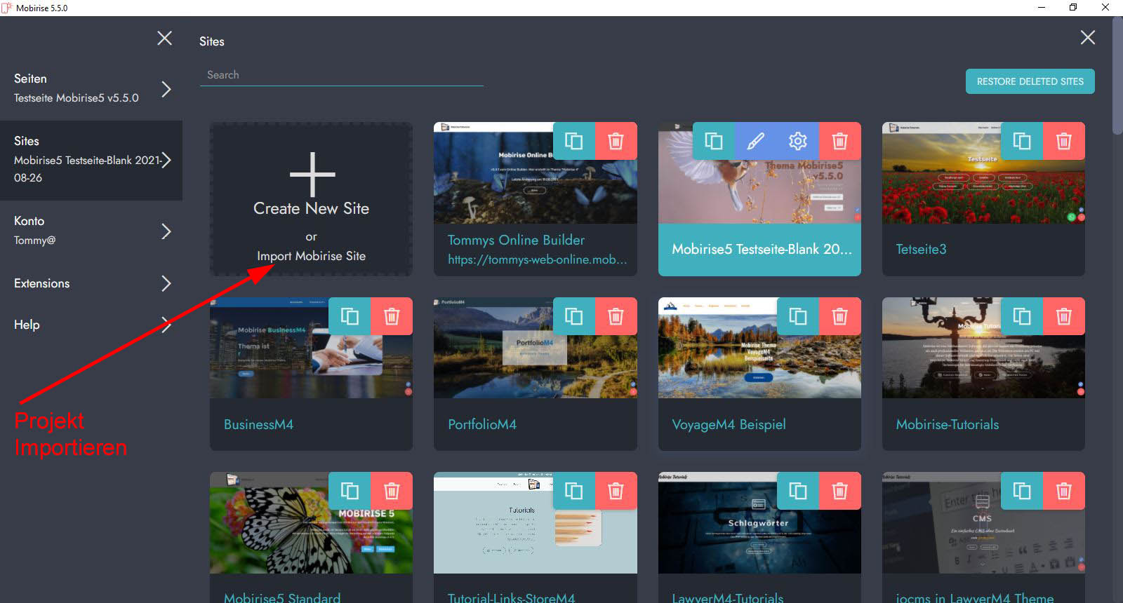Click the Restore Deleted Sites button
This screenshot has height=603, width=1123.
[x=1030, y=81]
